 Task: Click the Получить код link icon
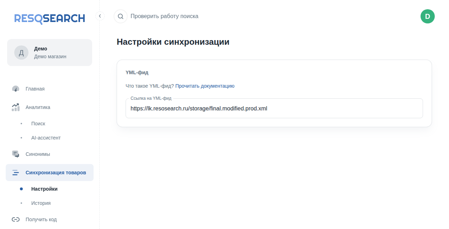16,219
